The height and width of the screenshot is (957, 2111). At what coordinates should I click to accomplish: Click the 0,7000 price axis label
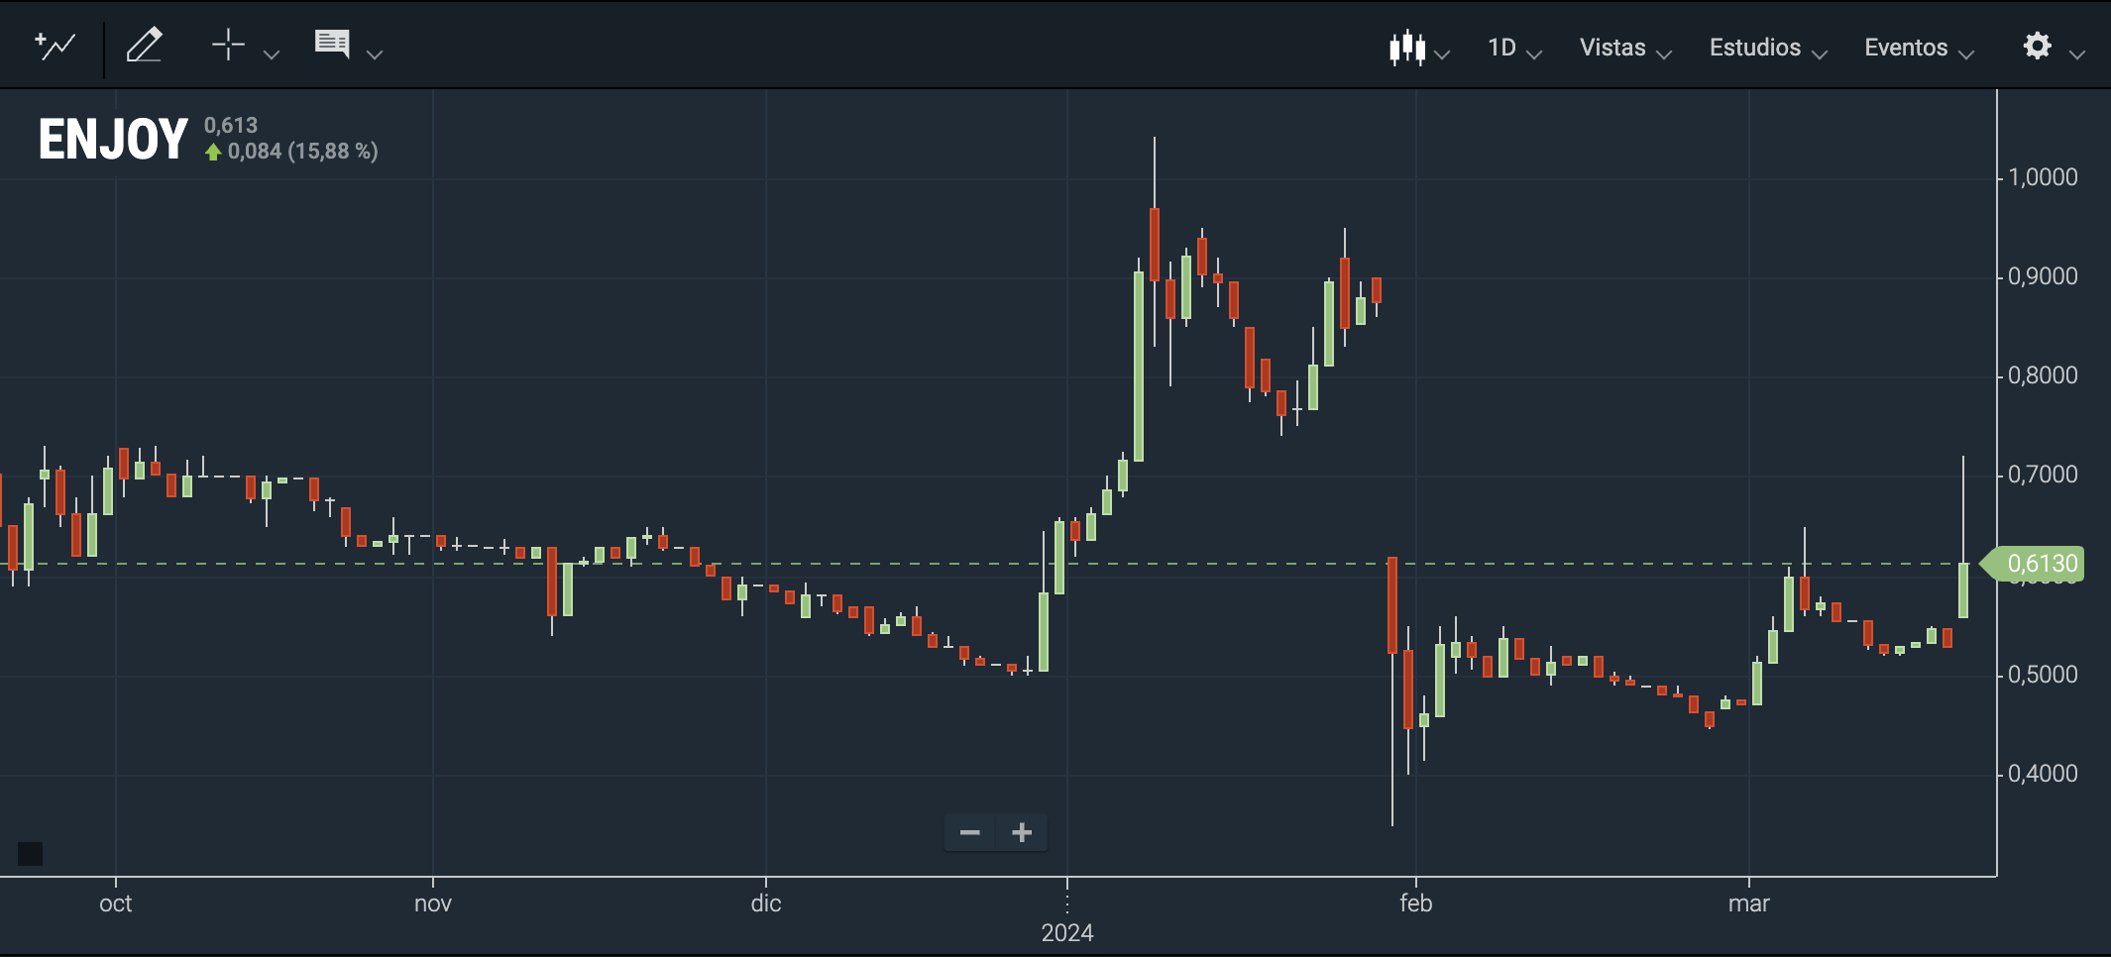[x=2043, y=475]
